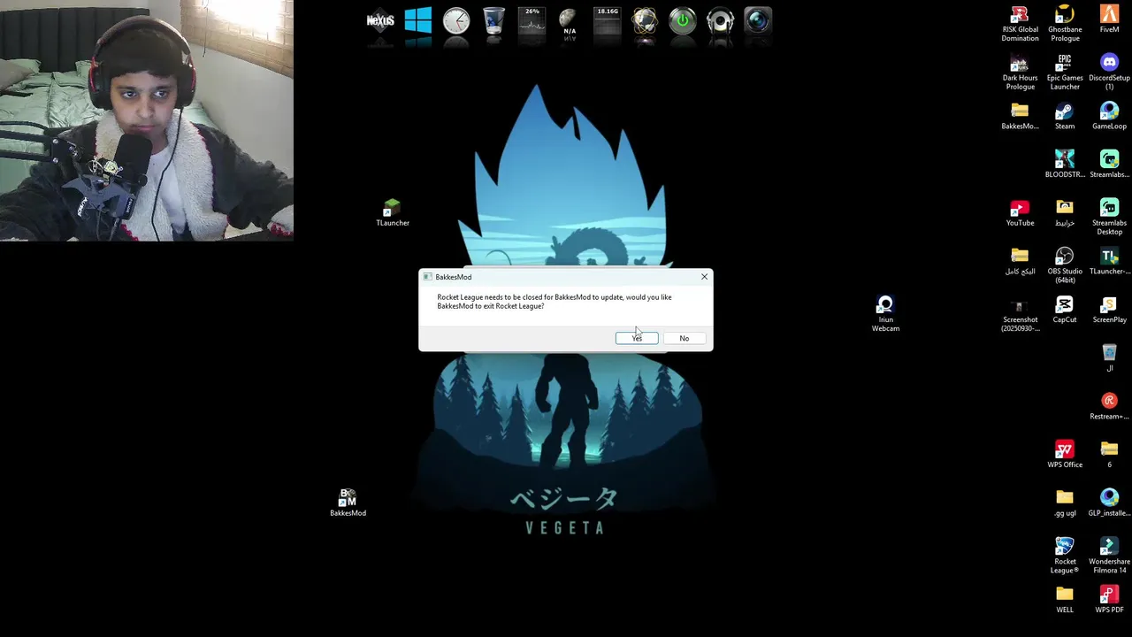
Task: Open the BakkesMod desktop shortcut
Action: pos(348,503)
